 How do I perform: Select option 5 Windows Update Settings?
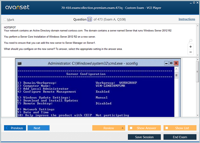tap(44, 98)
